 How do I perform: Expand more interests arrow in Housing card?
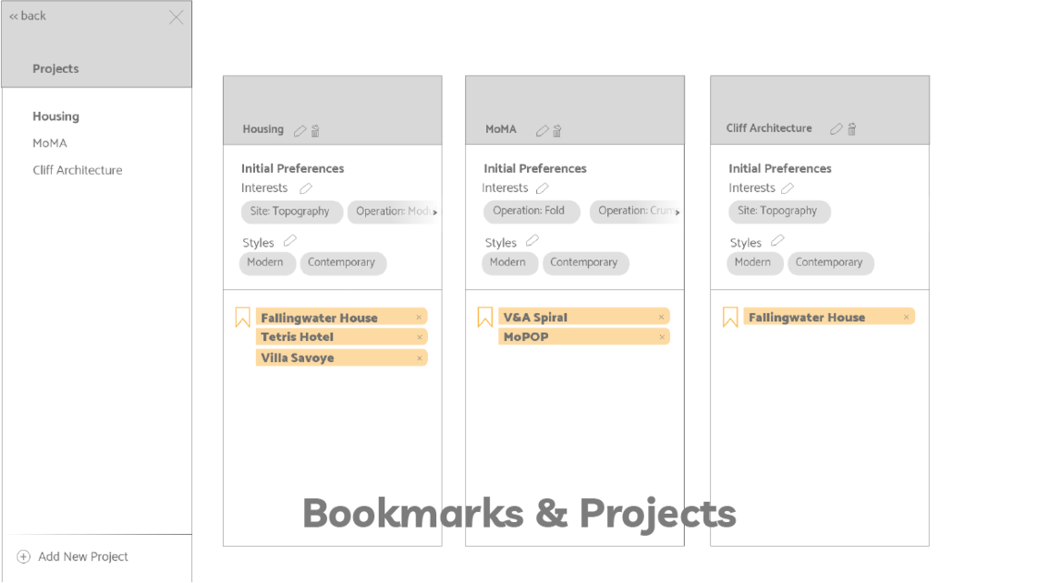pos(434,212)
